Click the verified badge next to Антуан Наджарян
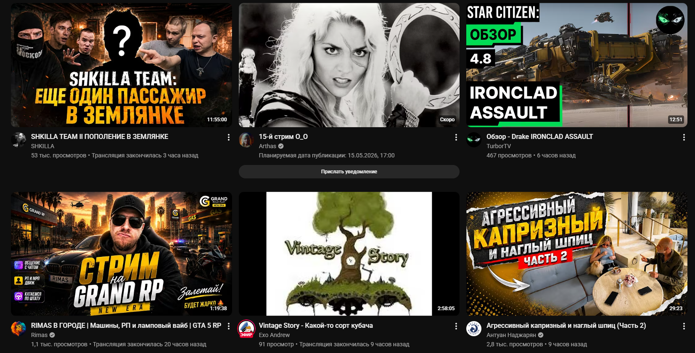 (541, 335)
